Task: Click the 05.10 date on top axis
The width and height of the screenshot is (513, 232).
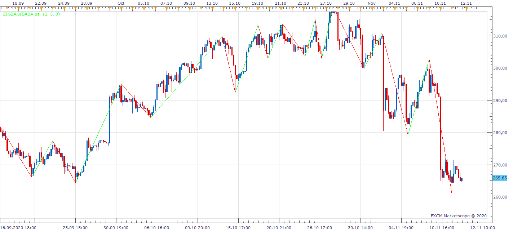Action: coord(143,3)
